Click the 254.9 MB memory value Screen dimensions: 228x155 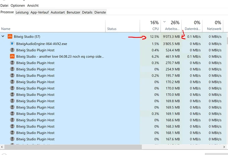pyautogui.click(x=173, y=69)
